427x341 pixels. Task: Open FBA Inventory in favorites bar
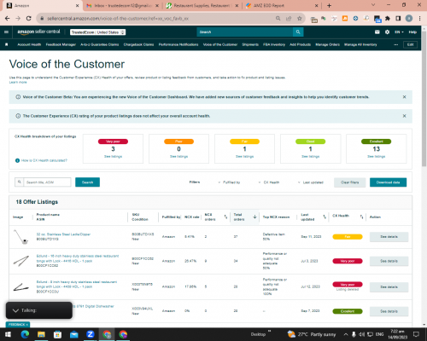click(x=274, y=44)
